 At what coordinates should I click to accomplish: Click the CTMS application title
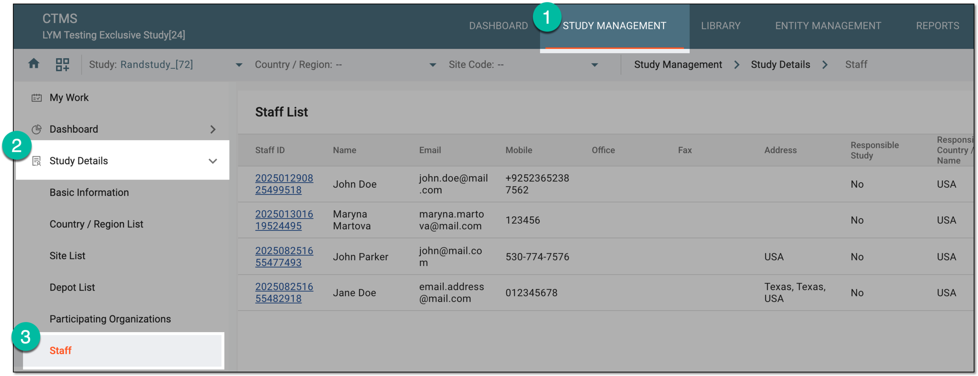pos(59,18)
